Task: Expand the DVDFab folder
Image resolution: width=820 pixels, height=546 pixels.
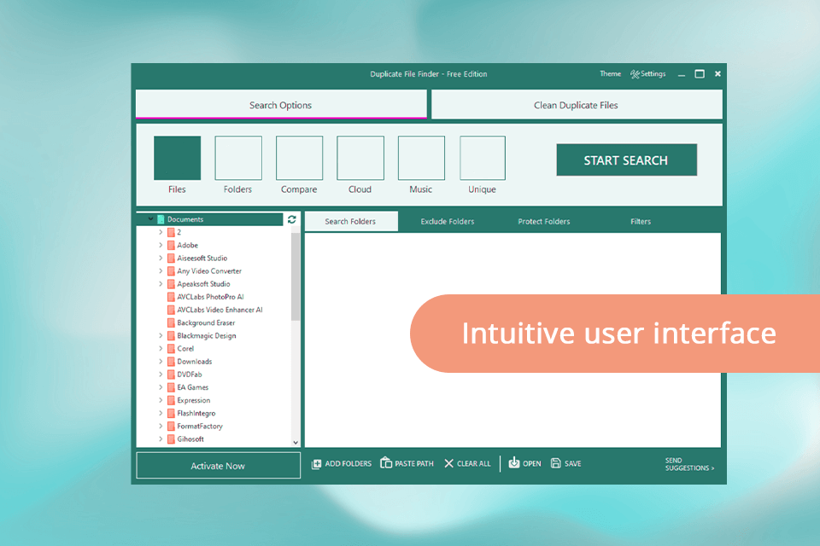Action: (161, 375)
